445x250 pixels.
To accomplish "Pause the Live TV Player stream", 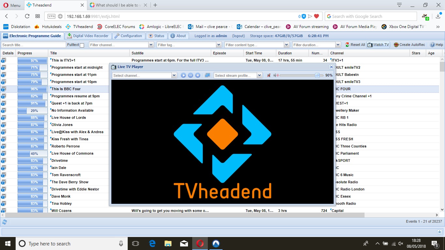I will click(x=191, y=76).
